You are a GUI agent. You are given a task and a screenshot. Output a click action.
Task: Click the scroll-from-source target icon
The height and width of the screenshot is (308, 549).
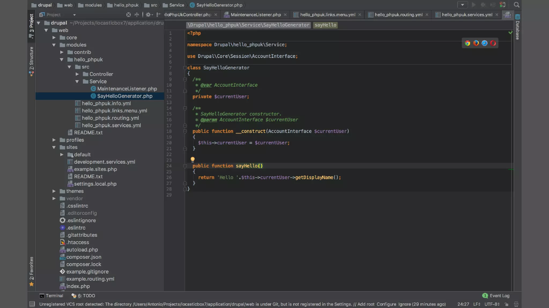[128, 15]
